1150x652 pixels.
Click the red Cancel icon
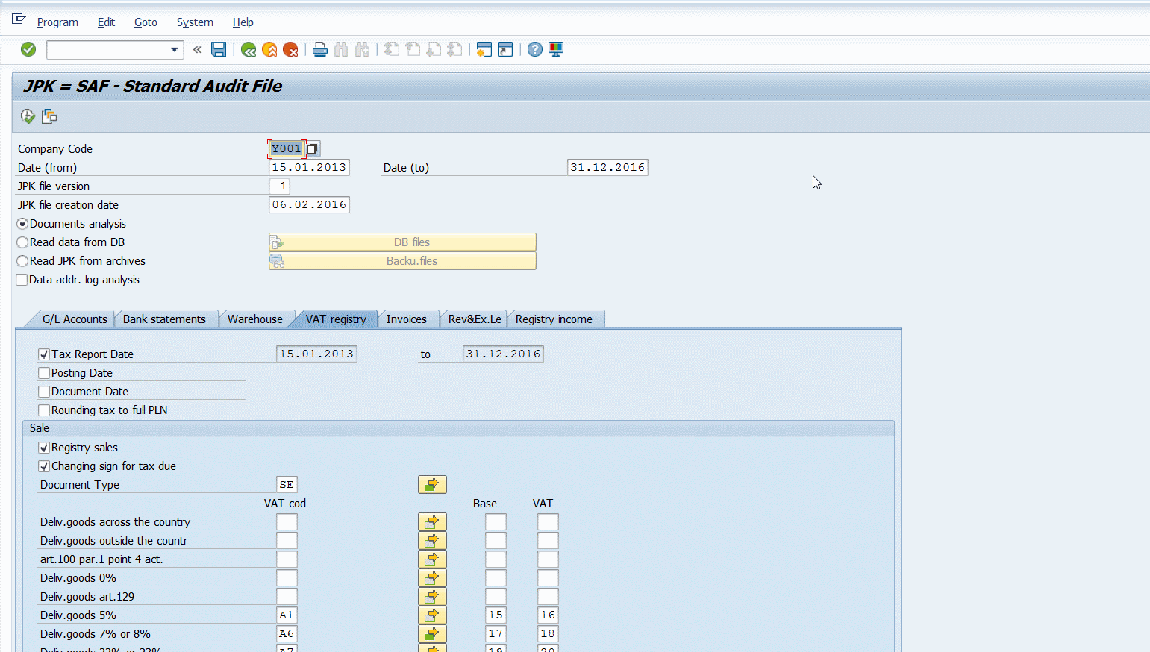click(290, 49)
